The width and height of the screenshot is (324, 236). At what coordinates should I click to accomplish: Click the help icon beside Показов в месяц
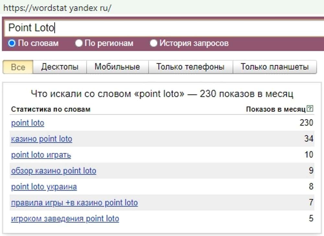[x=310, y=109]
